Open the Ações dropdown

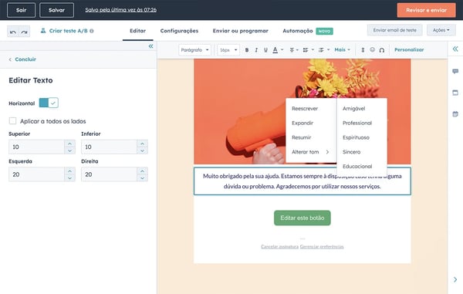pos(441,30)
